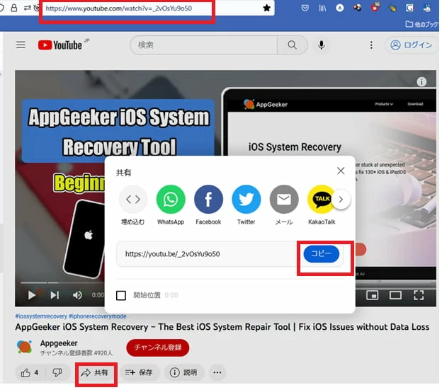Click the site lock security icon
The width and height of the screenshot is (442, 390).
click(x=14, y=8)
